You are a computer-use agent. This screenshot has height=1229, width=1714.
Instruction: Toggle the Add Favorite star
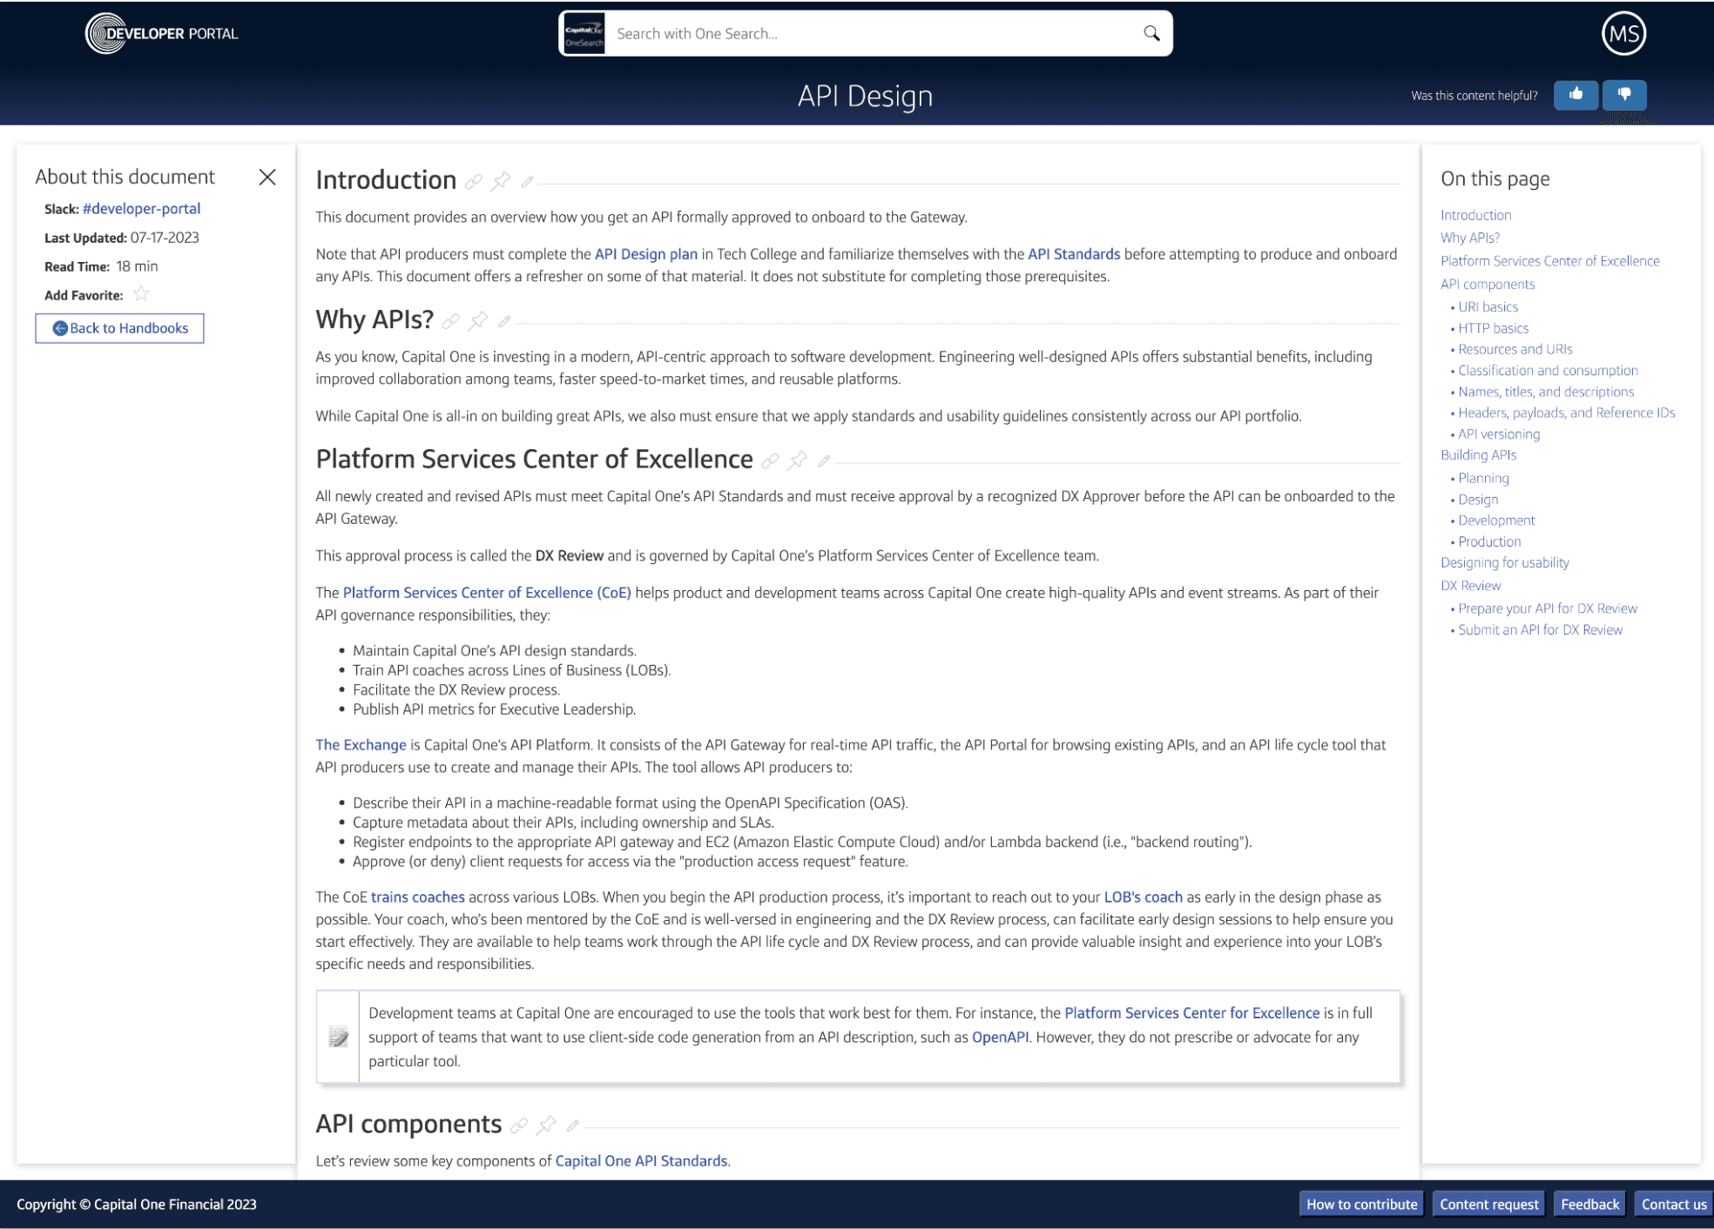(141, 294)
